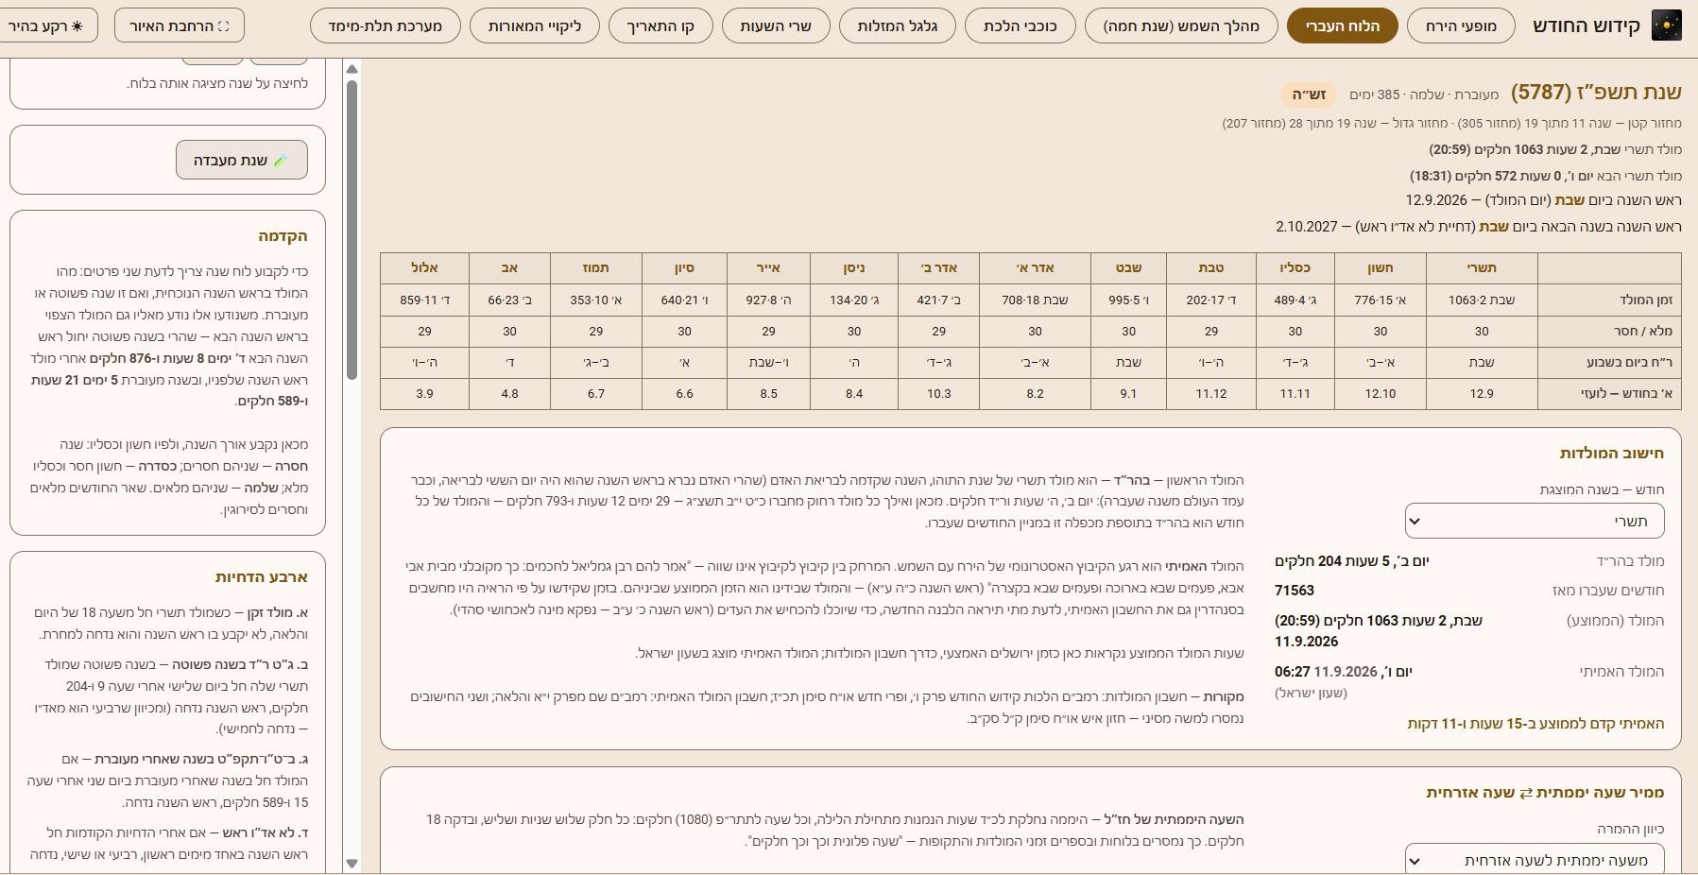Click the חישוב המולדות section heading
This screenshot has width=1698, height=875.
1612,454
